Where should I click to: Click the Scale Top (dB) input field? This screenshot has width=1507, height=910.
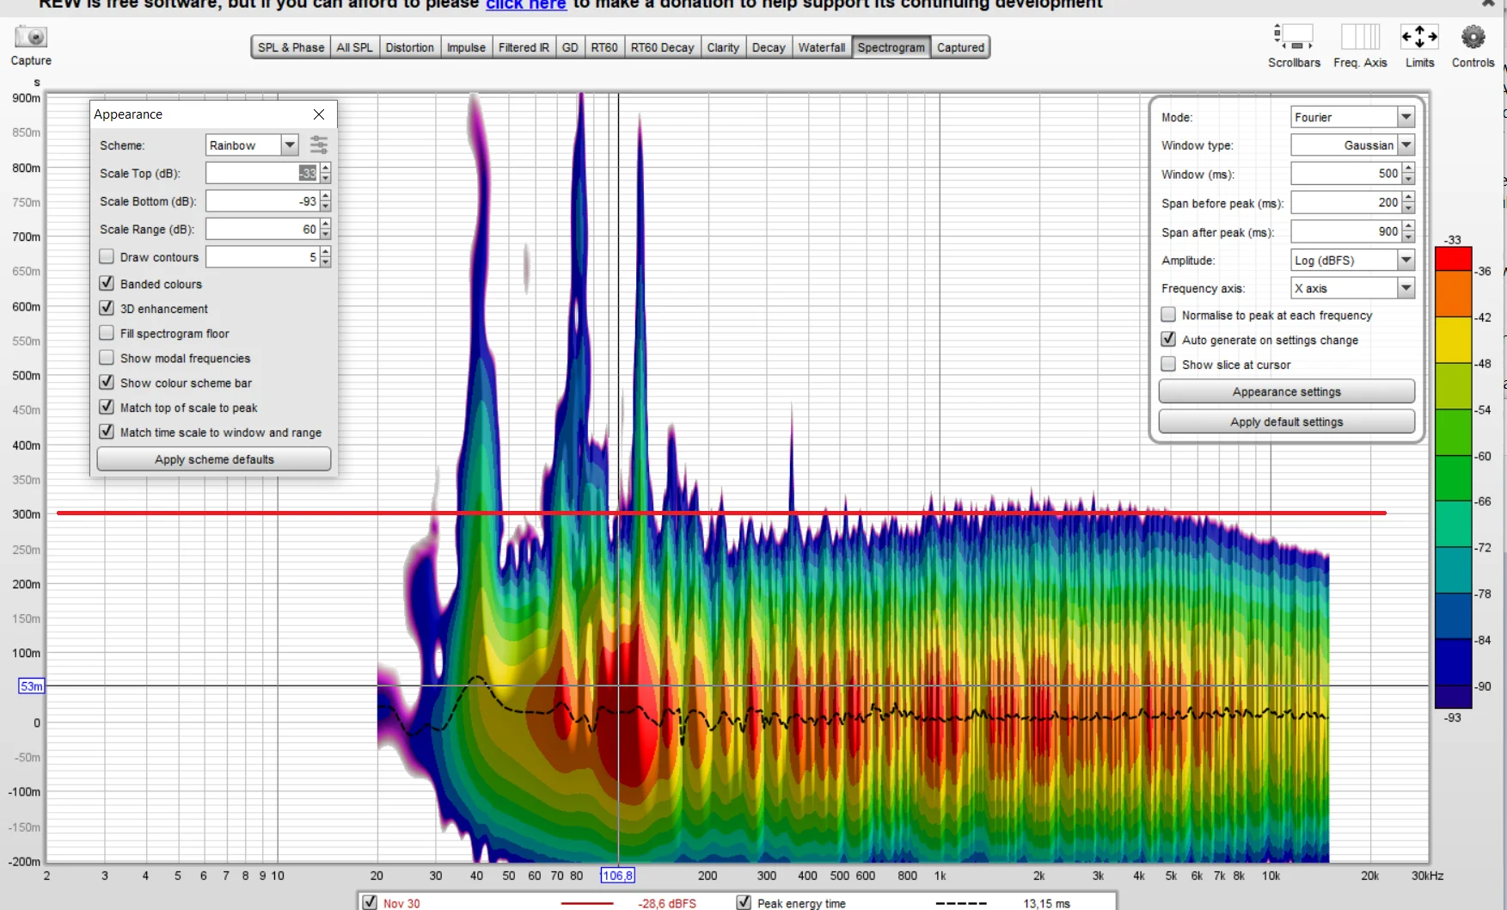coord(262,173)
